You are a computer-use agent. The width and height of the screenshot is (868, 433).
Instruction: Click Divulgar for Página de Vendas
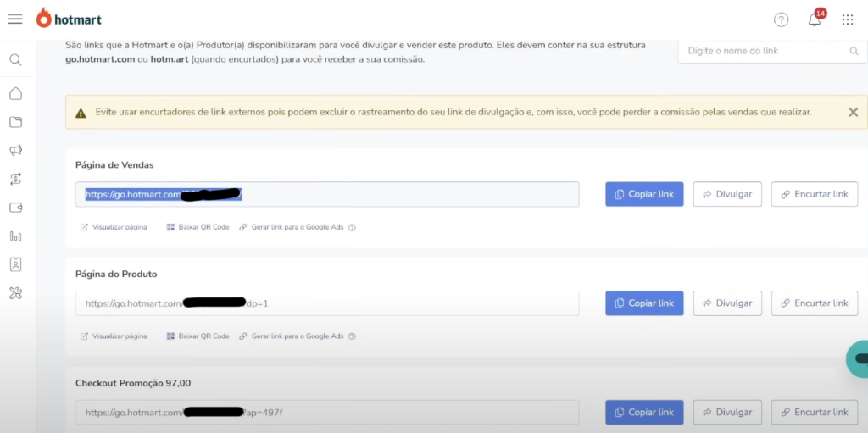pyautogui.click(x=727, y=194)
